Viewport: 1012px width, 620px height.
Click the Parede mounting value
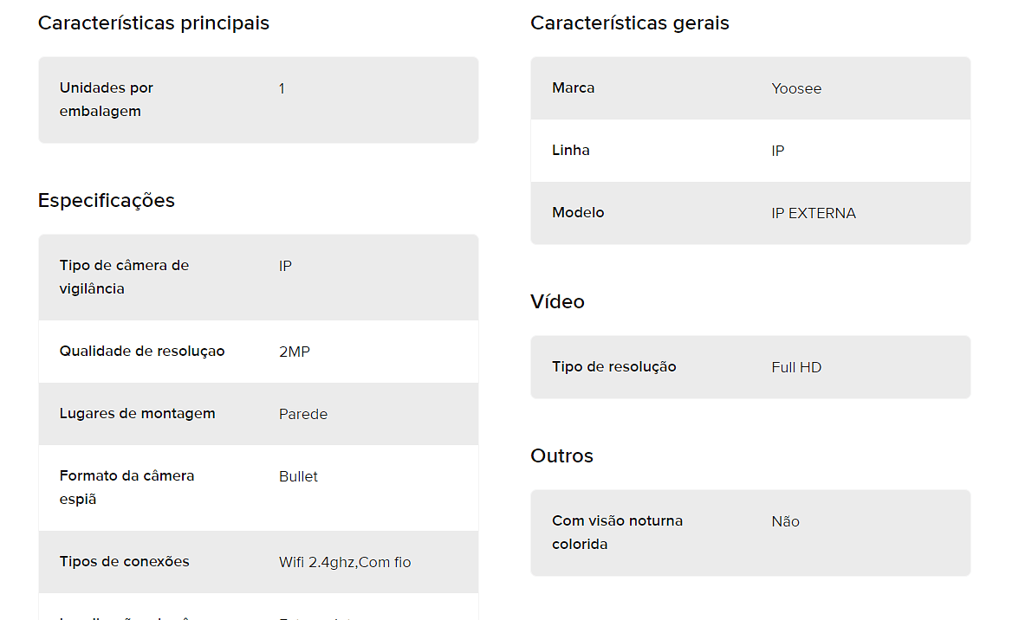point(303,414)
